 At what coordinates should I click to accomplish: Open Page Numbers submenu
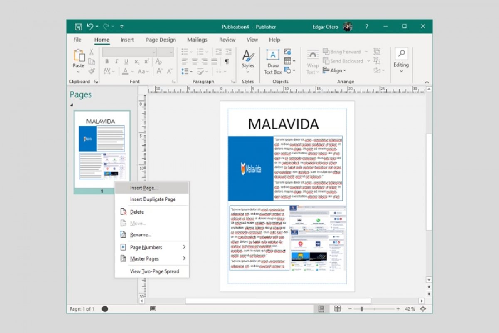tap(152, 247)
